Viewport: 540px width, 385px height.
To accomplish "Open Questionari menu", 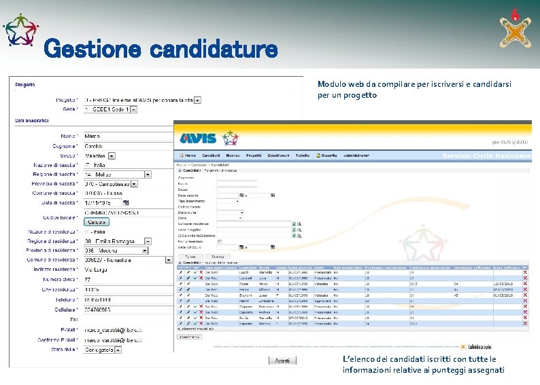I will pyautogui.click(x=278, y=155).
